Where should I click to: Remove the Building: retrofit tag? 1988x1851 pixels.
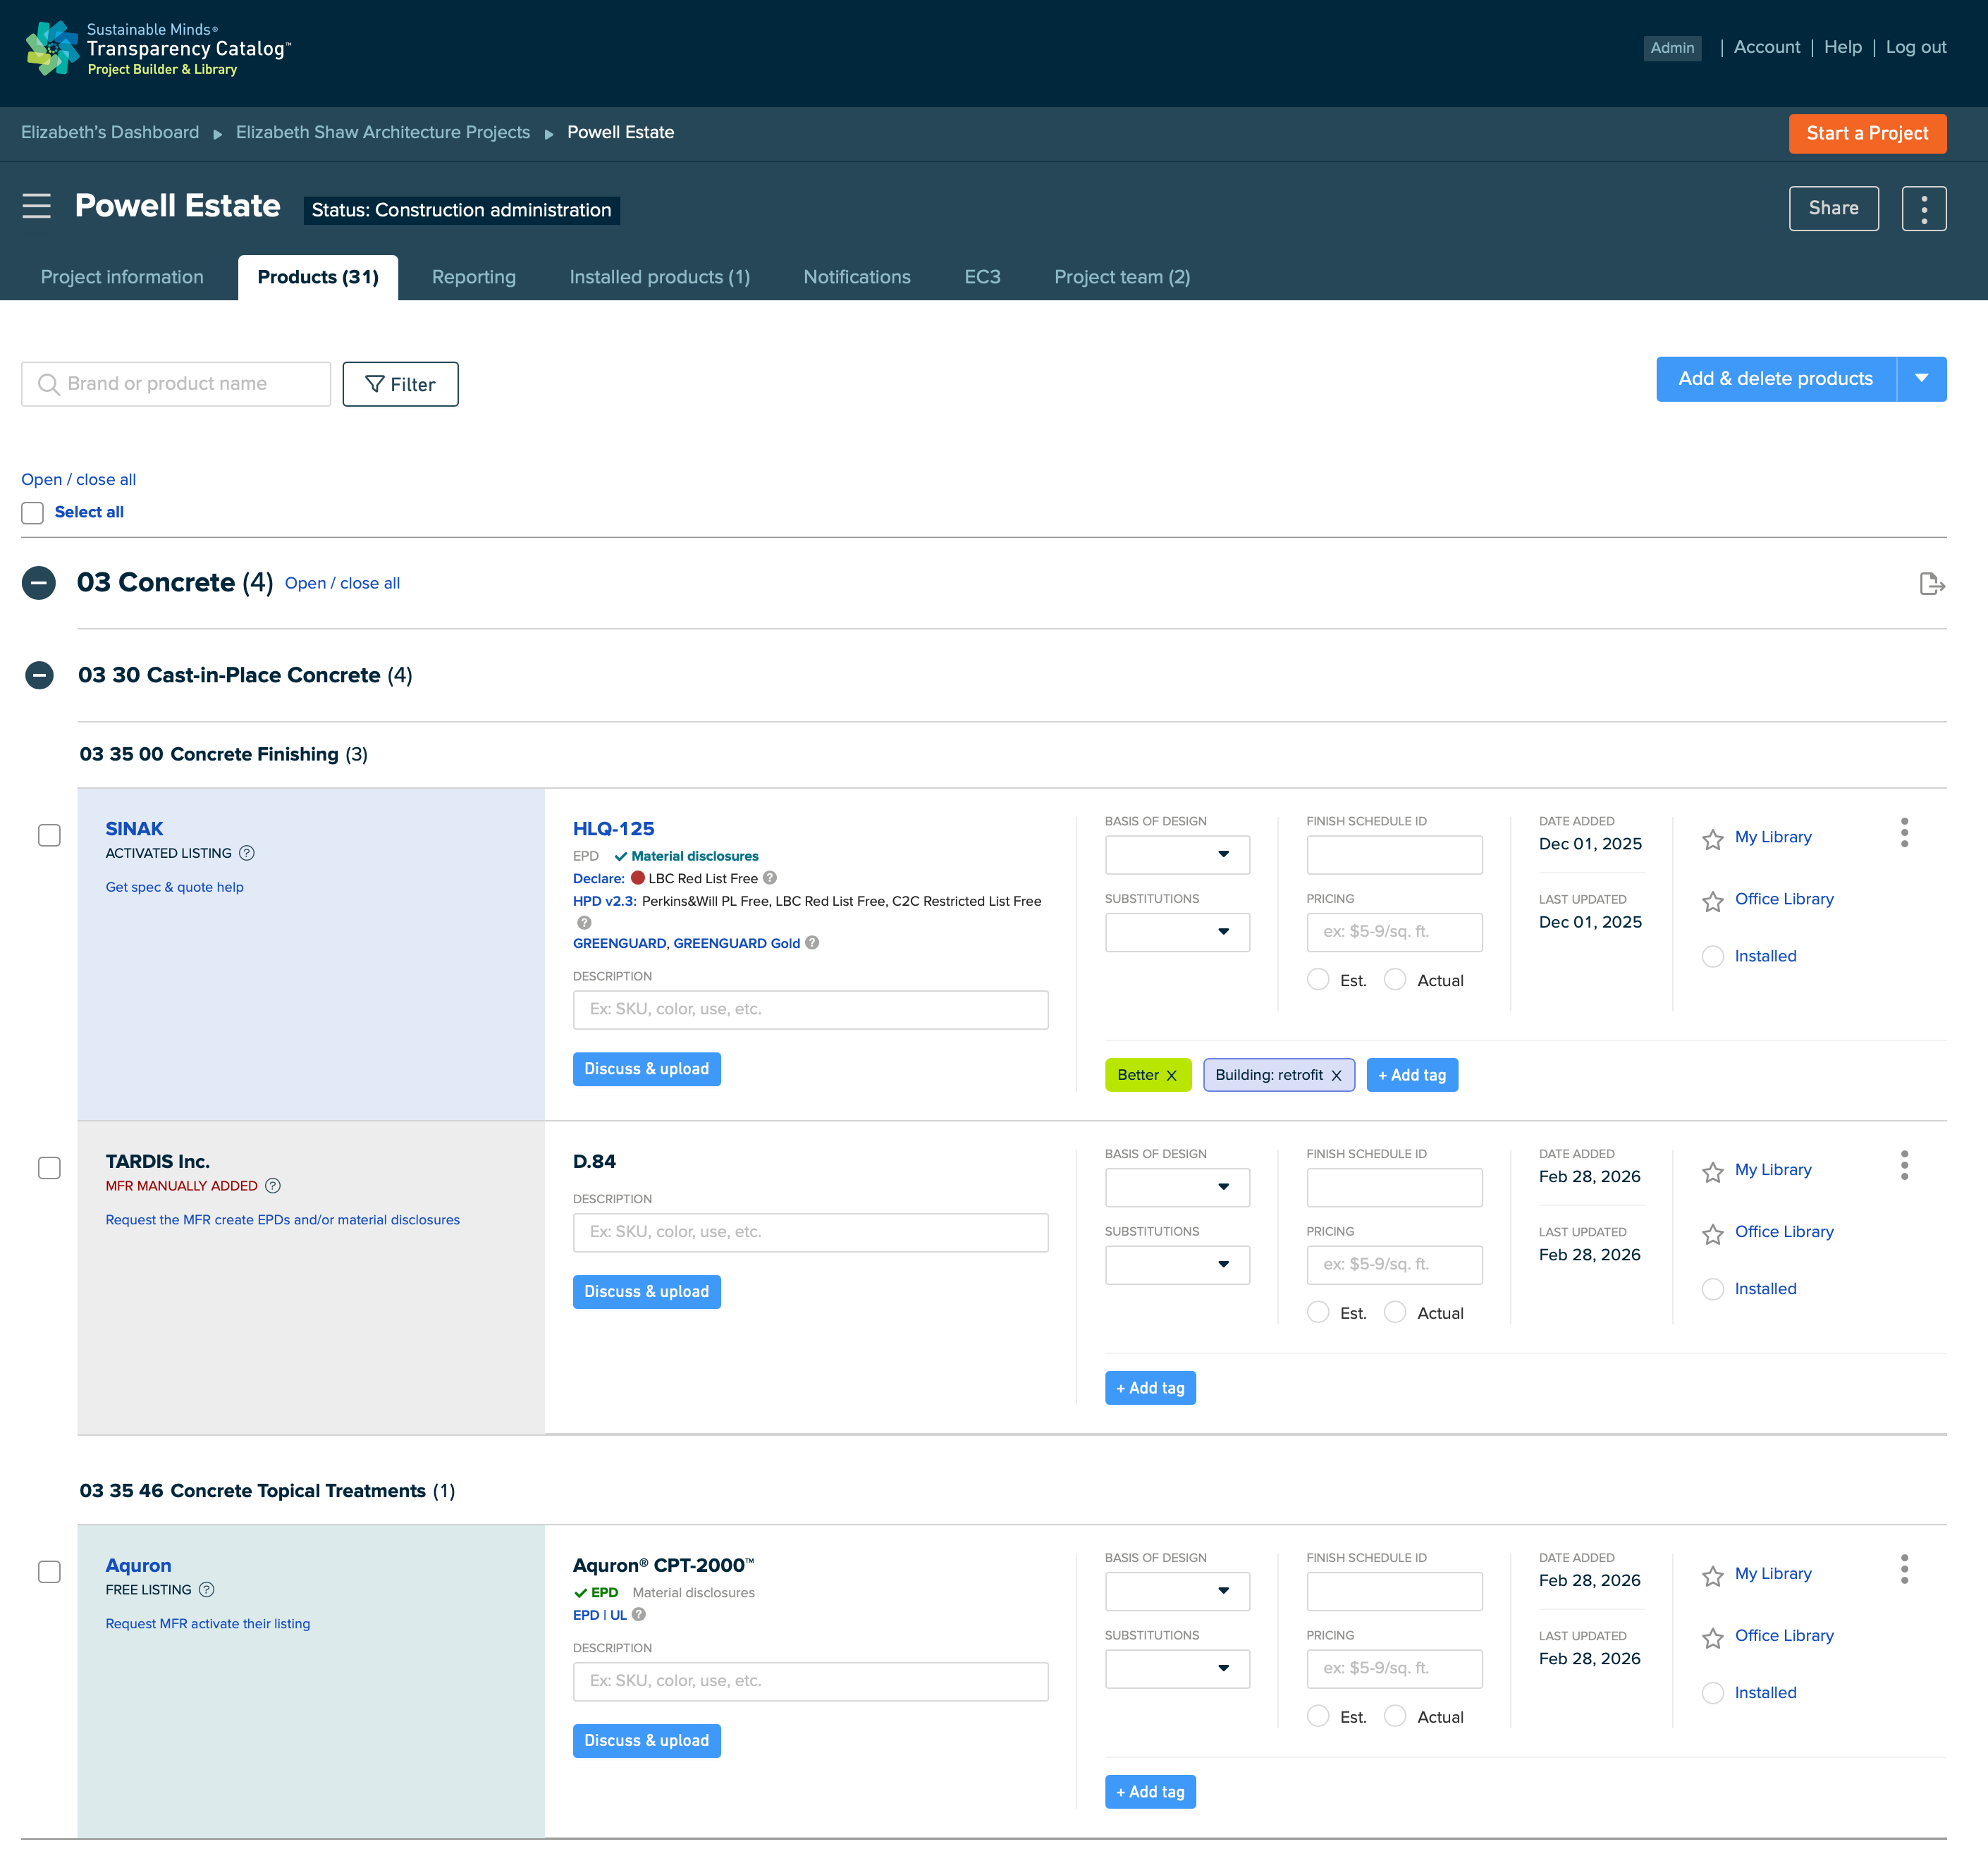(1336, 1075)
